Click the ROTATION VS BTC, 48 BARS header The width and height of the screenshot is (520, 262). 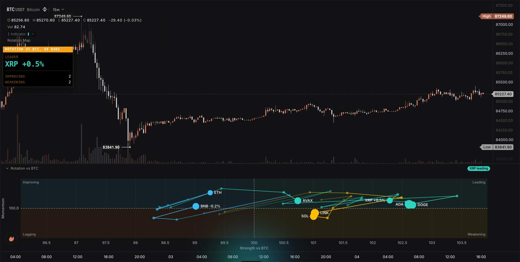(38, 49)
